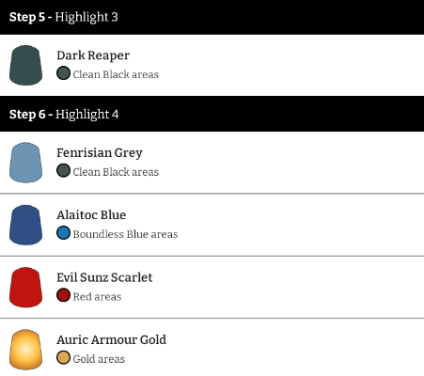
Task: Click the Red areas label
Action: pos(97,296)
